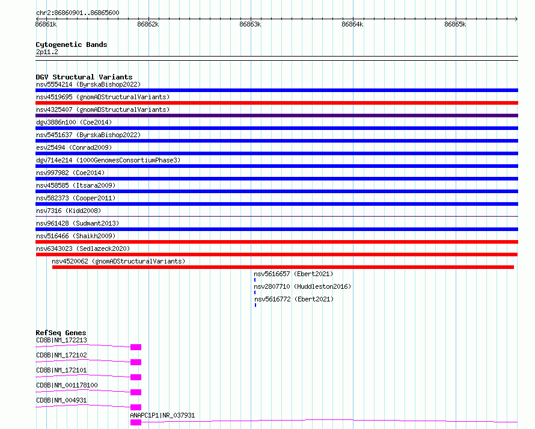The width and height of the screenshot is (535, 429).
Task: Click the RefSeq Genes track title
Action: (61, 333)
